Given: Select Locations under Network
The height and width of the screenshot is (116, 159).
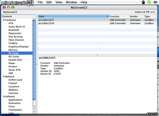Looking at the screenshot, I should (x=14, y=87).
